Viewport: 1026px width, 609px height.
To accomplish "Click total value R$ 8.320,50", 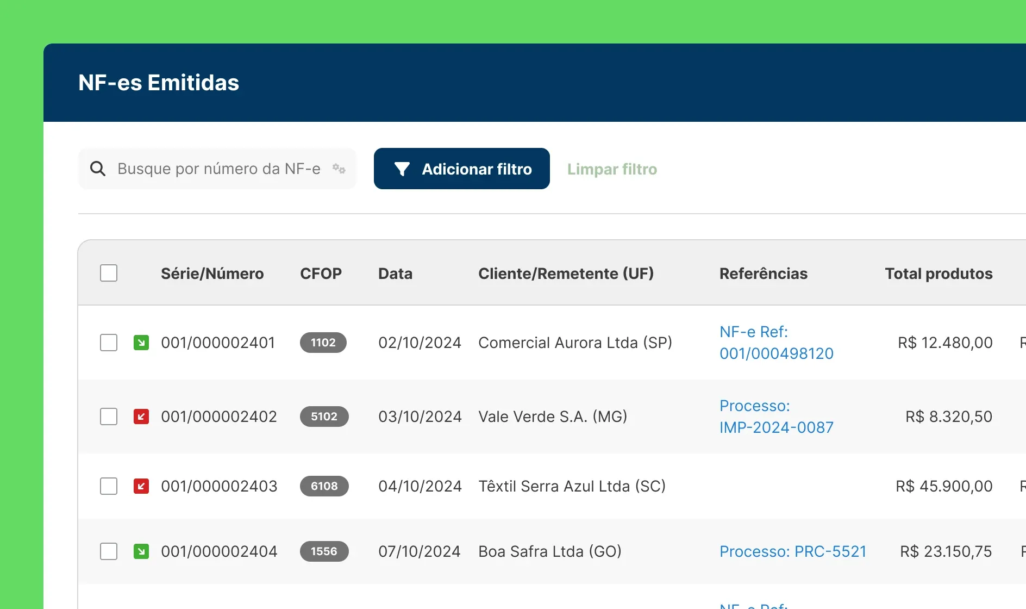I will pos(949,417).
